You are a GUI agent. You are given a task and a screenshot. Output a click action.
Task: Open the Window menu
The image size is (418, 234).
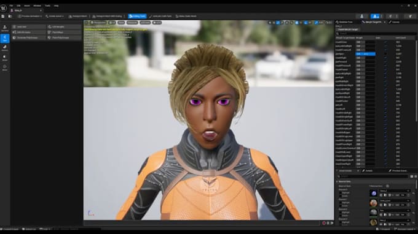(37, 6)
